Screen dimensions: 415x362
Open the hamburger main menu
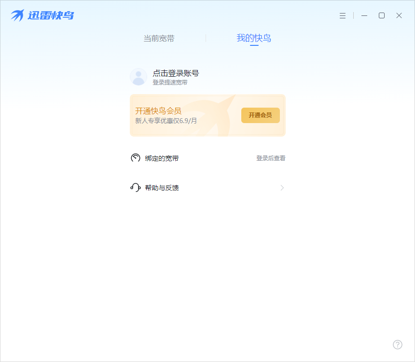click(x=343, y=15)
